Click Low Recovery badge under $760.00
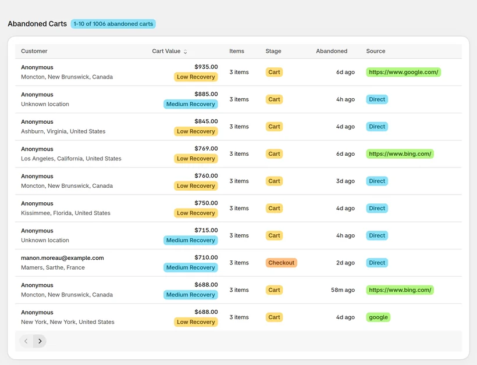The height and width of the screenshot is (365, 477). coord(196,185)
